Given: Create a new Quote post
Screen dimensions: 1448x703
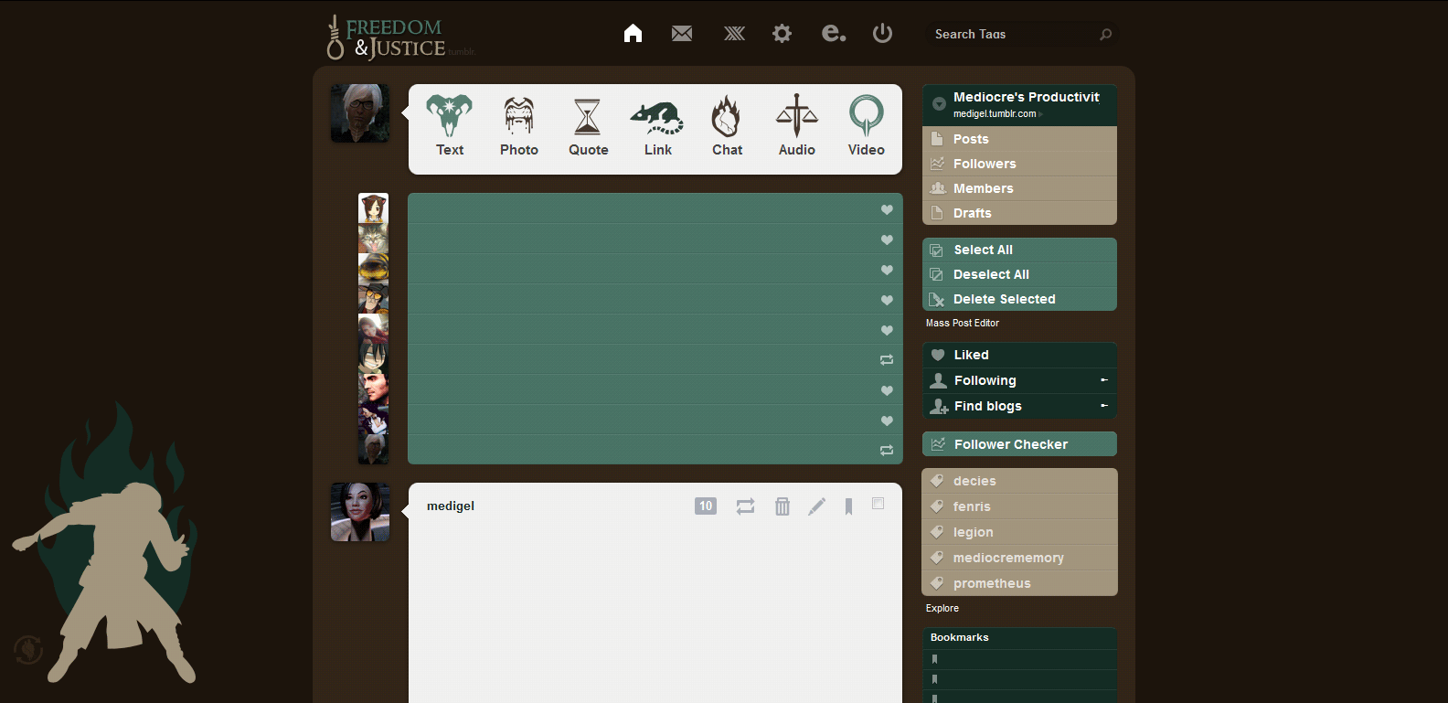Looking at the screenshot, I should [588, 126].
